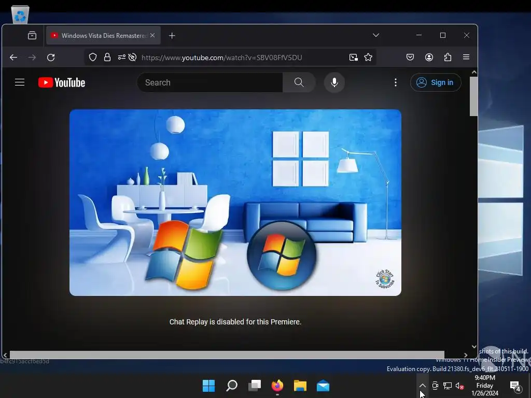Screen dimensions: 531x398
Task: Open taskbar Search
Action: pos(232,386)
